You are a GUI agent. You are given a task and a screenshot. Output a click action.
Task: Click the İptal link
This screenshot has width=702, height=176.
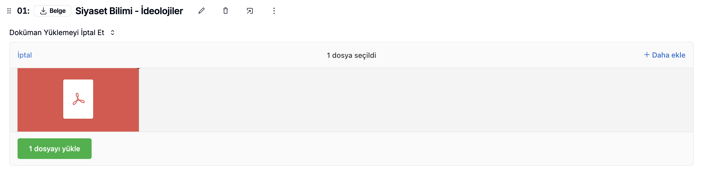25,55
